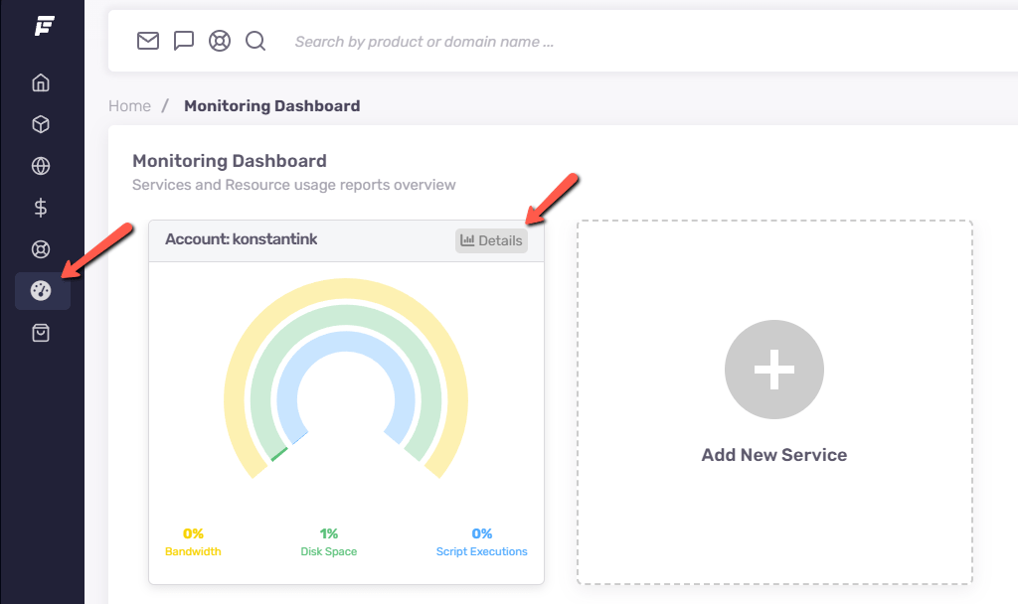Open the products cube icon in the sidebar
Viewport: 1018px width, 604px height.
[41, 124]
